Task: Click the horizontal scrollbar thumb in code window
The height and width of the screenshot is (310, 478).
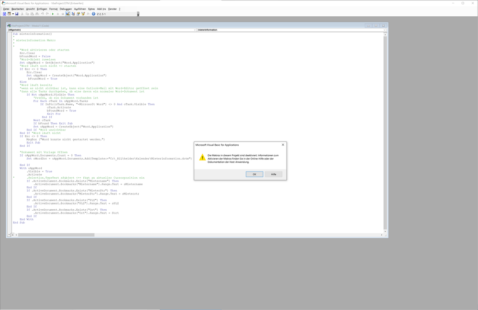Action: [56, 235]
